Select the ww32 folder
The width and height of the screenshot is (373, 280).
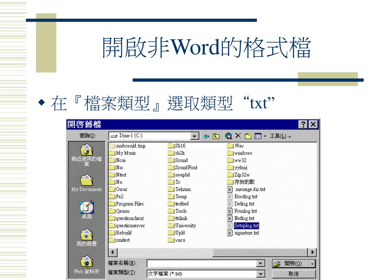coord(237,160)
